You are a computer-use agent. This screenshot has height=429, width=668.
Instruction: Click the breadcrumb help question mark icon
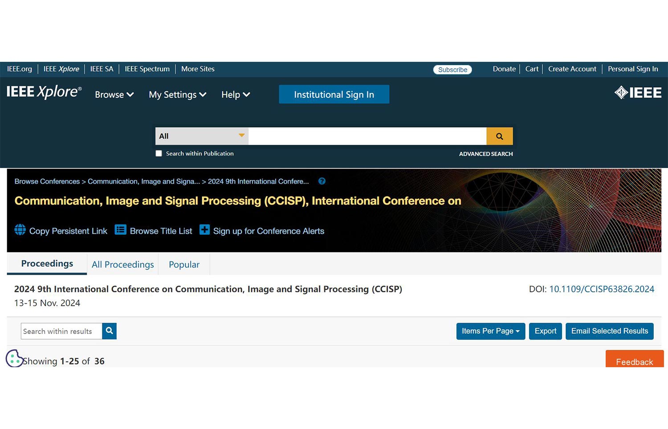322,181
